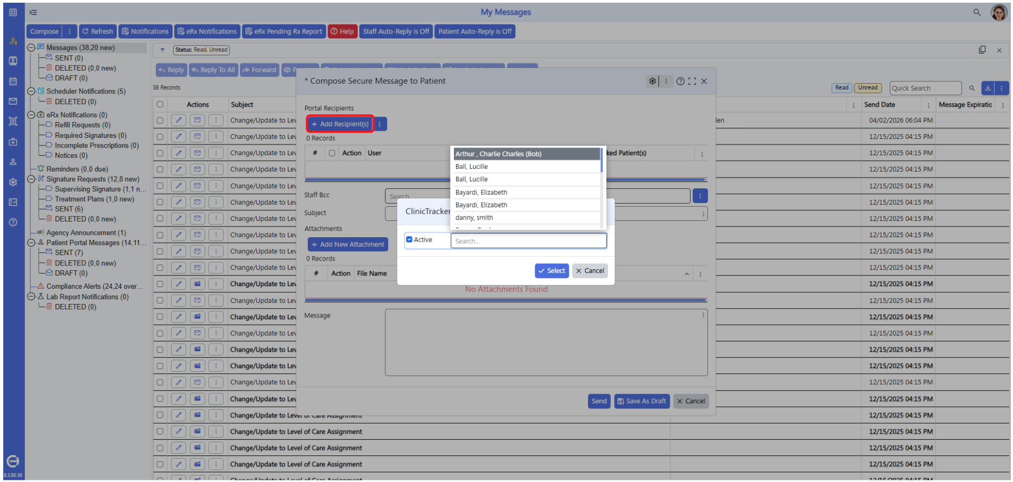Image resolution: width=1013 pixels, height=482 pixels.
Task: Click Add New Attachment button
Action: [348, 245]
